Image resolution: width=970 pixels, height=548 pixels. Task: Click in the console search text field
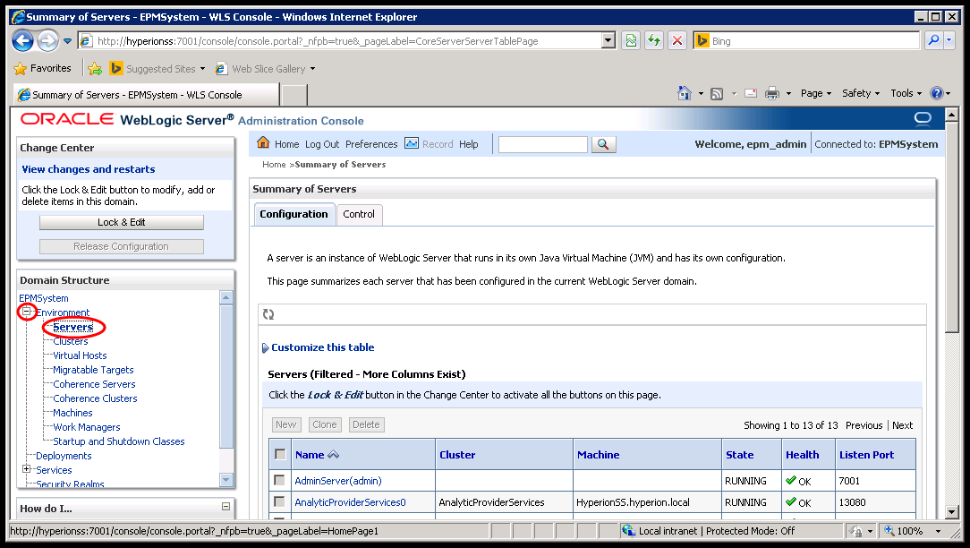pyautogui.click(x=542, y=145)
